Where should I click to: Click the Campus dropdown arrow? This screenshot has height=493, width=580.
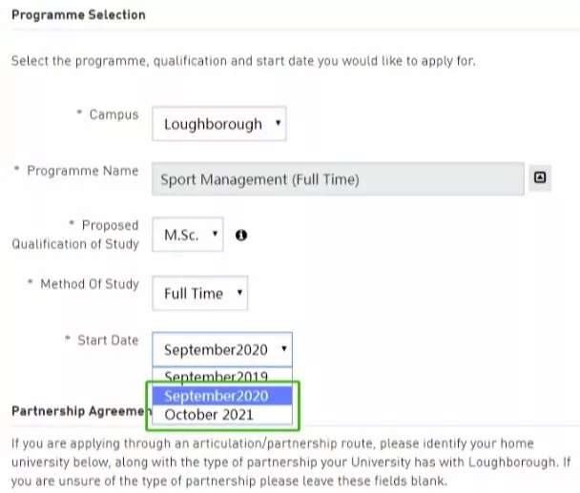point(278,123)
